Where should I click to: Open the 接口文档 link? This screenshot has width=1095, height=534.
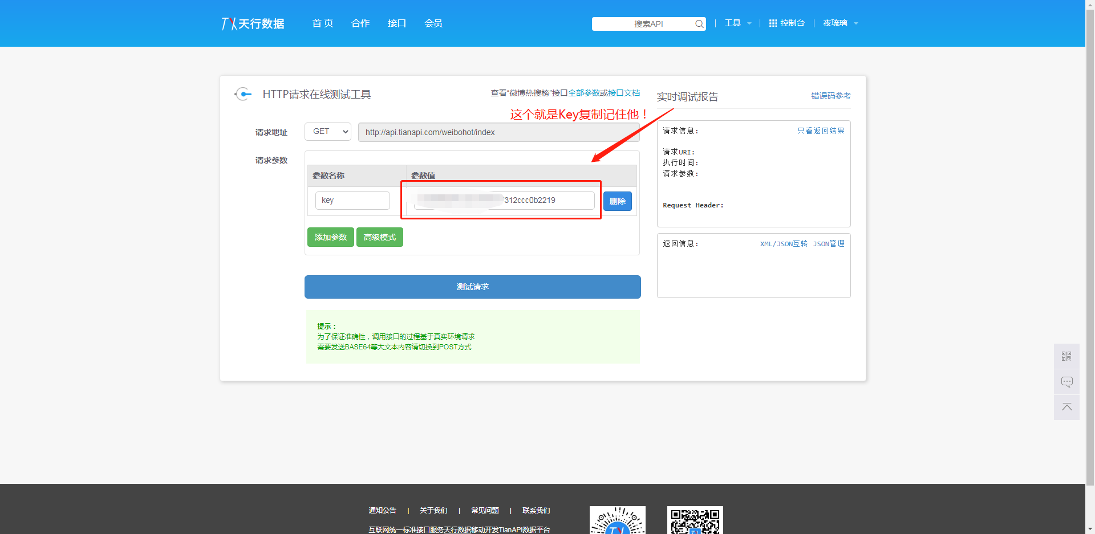624,93
